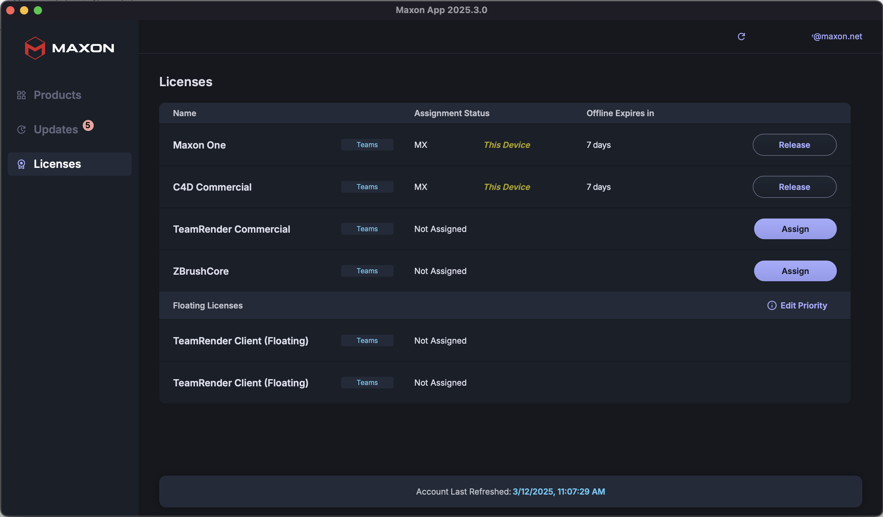The image size is (883, 517).
Task: Click the info icon beside Edit Priority
Action: [x=772, y=305]
